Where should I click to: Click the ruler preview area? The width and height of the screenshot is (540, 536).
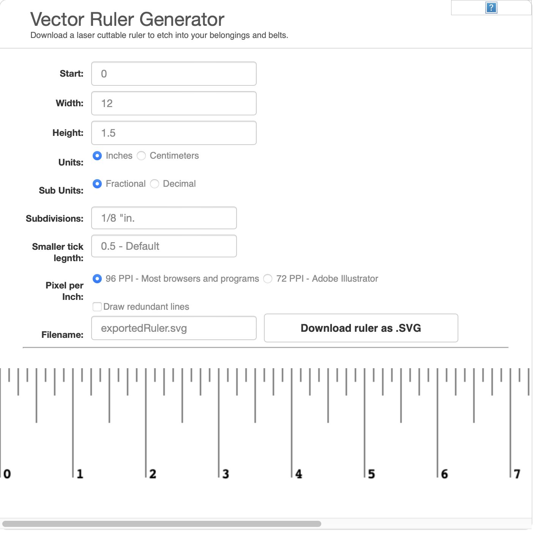click(266, 418)
